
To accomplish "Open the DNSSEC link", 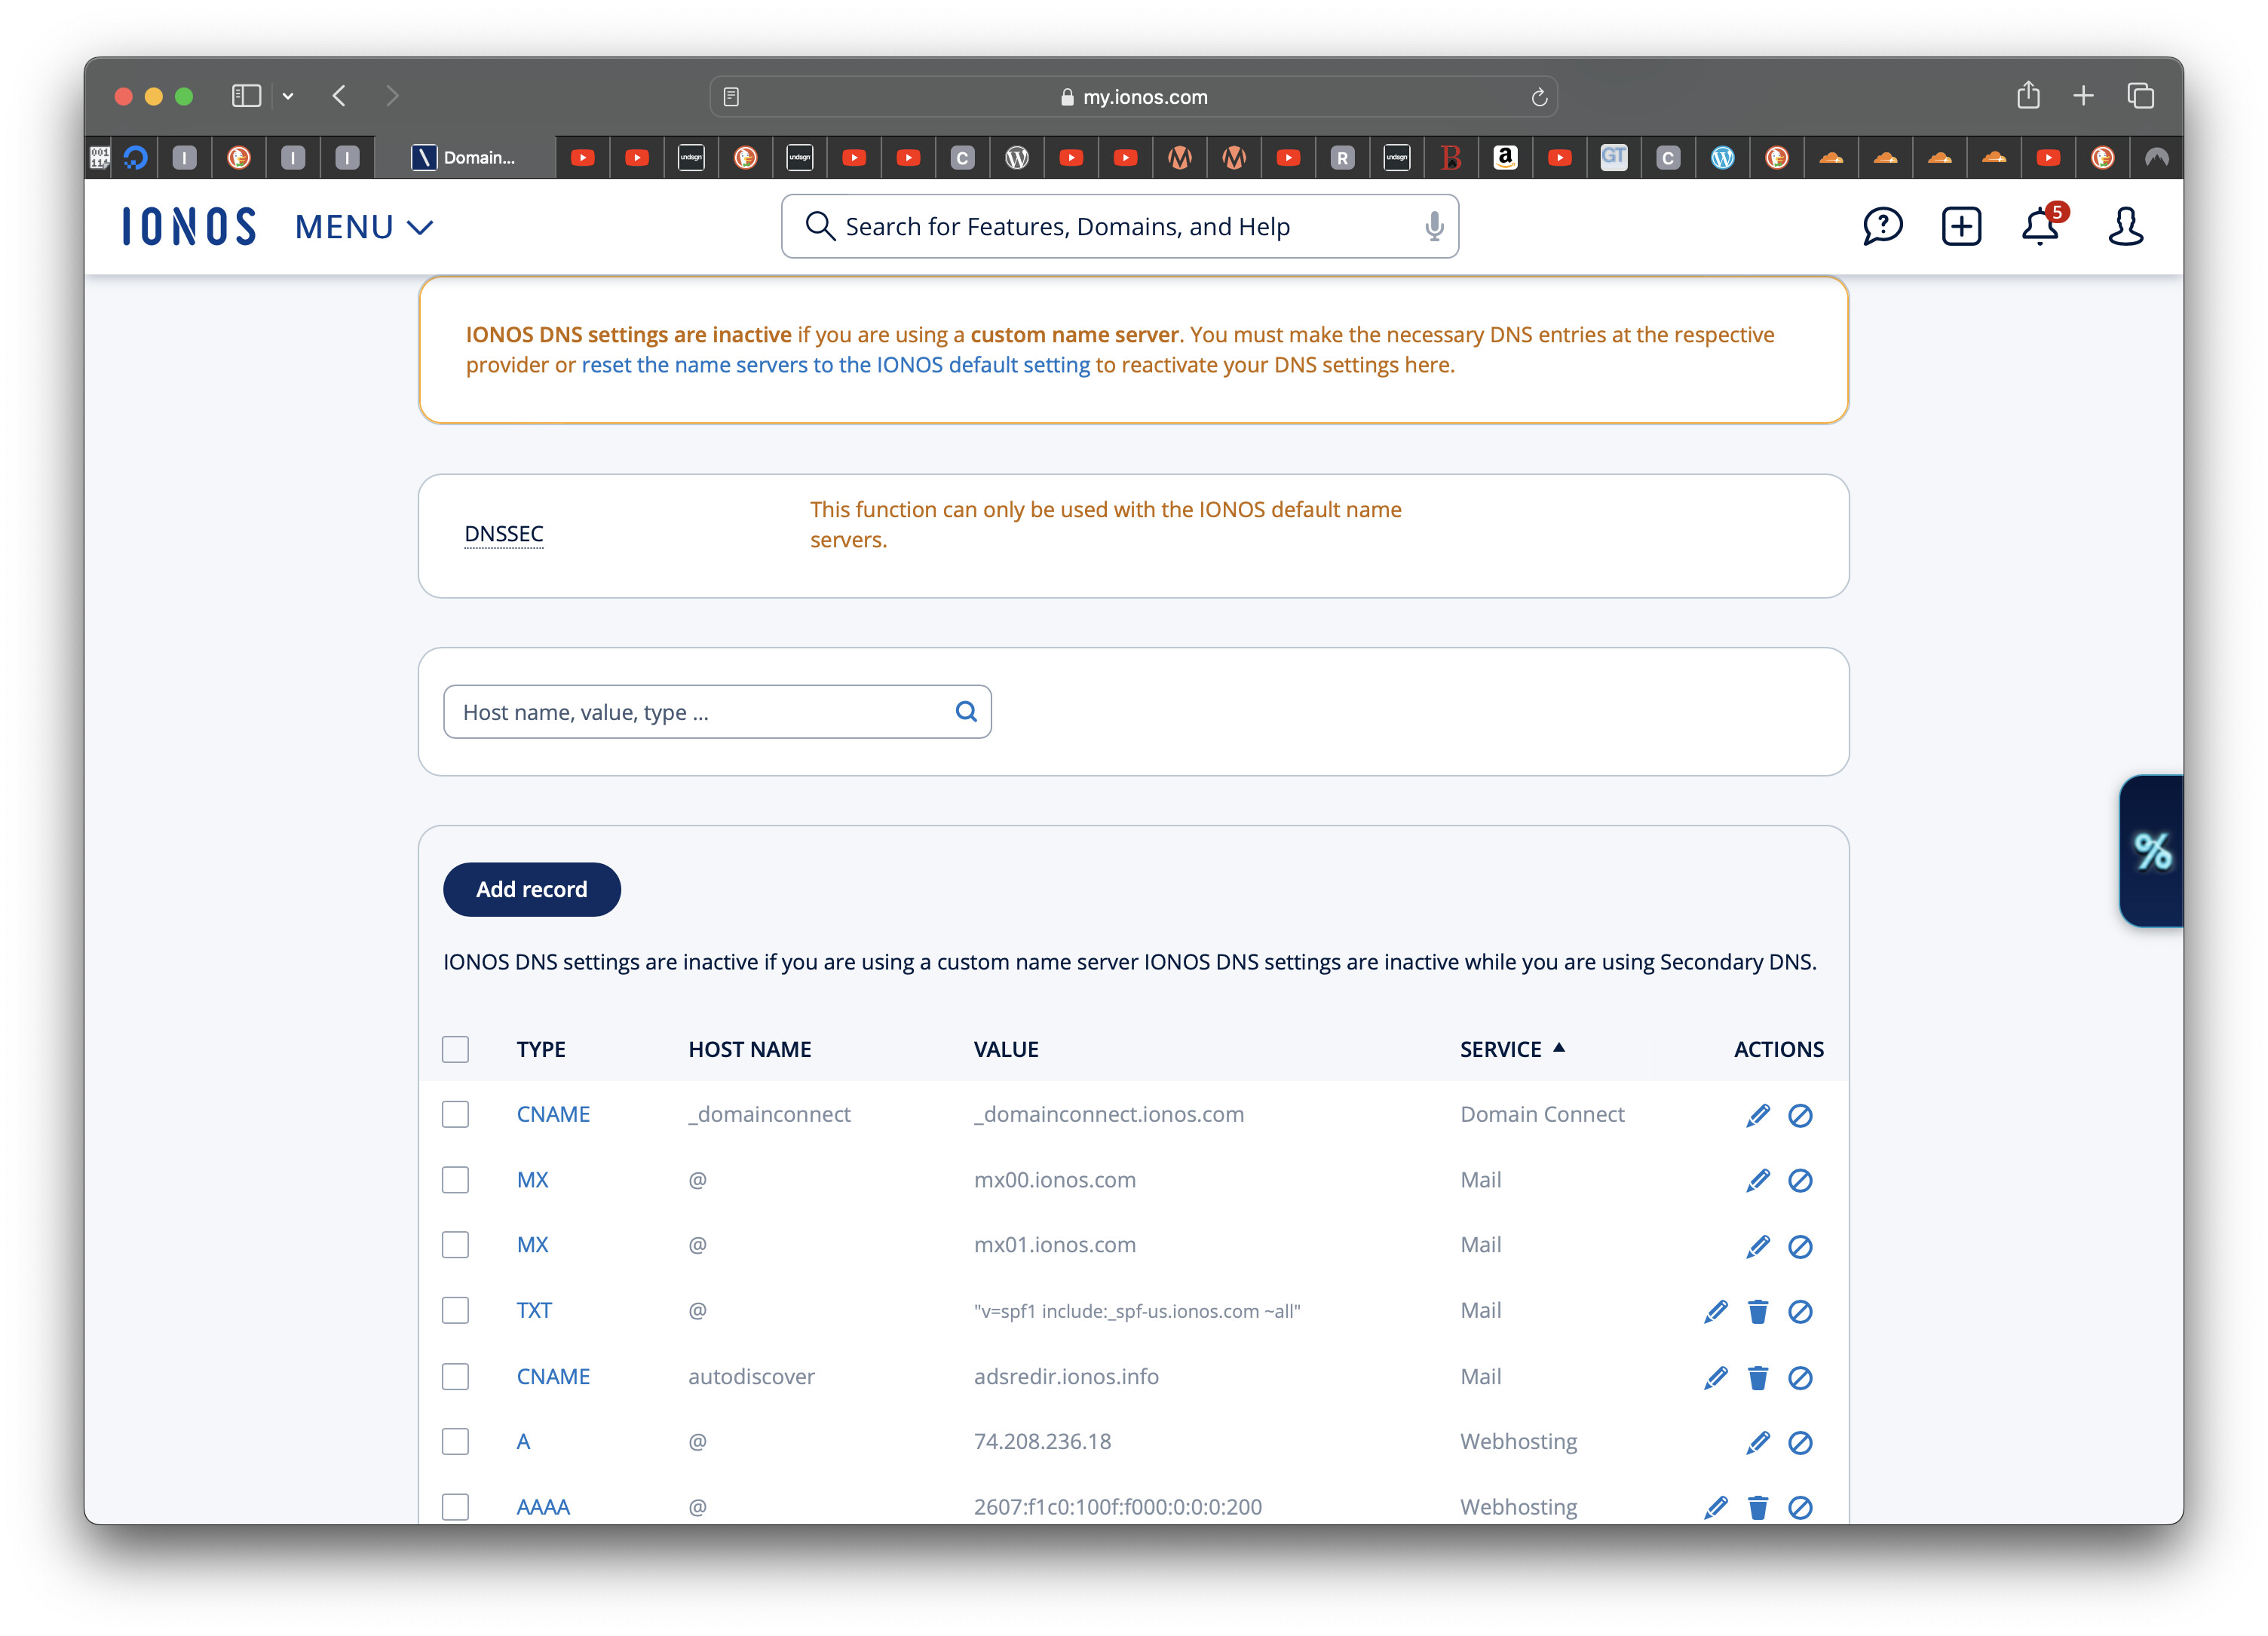I will tap(504, 534).
